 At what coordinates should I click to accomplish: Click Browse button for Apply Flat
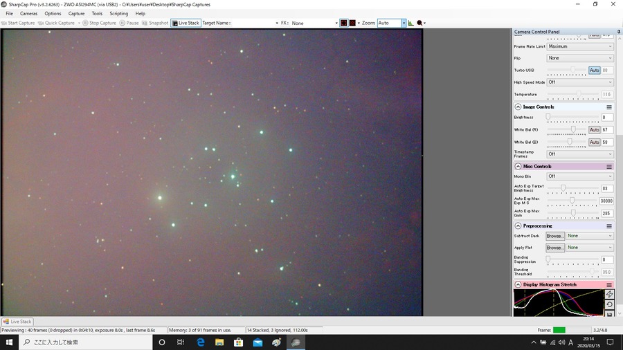pos(555,248)
